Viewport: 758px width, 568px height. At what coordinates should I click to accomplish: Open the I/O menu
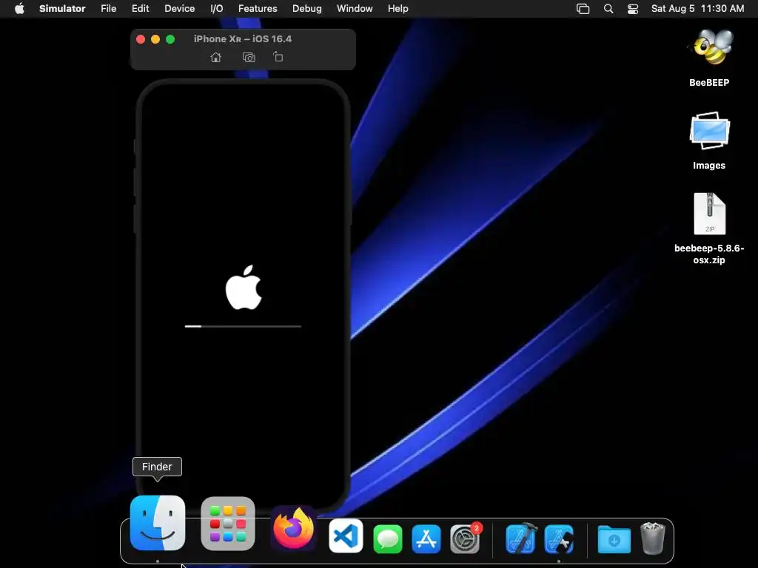click(217, 9)
